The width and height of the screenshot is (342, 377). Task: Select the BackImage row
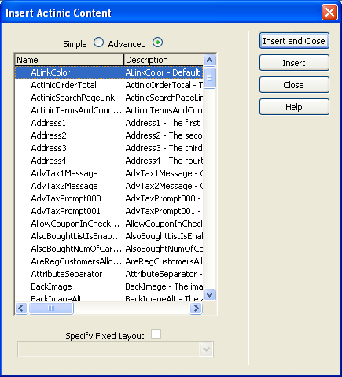109,286
